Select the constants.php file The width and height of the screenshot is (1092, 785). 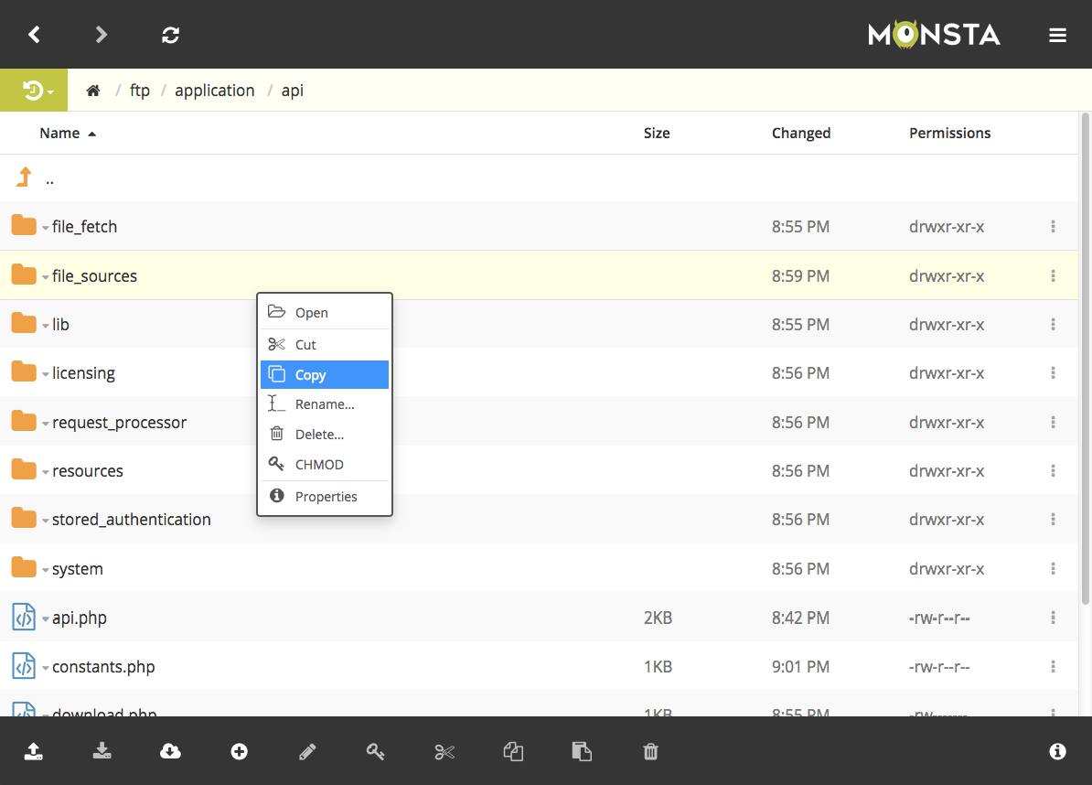103,667
